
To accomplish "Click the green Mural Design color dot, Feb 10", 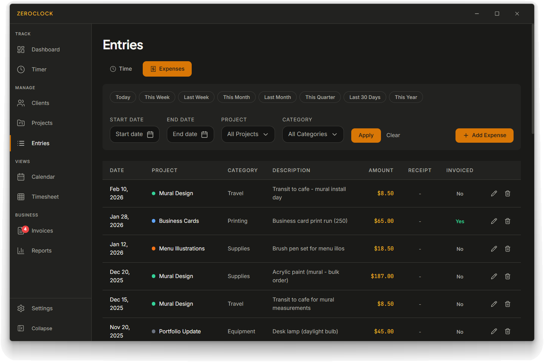I will coord(154,193).
